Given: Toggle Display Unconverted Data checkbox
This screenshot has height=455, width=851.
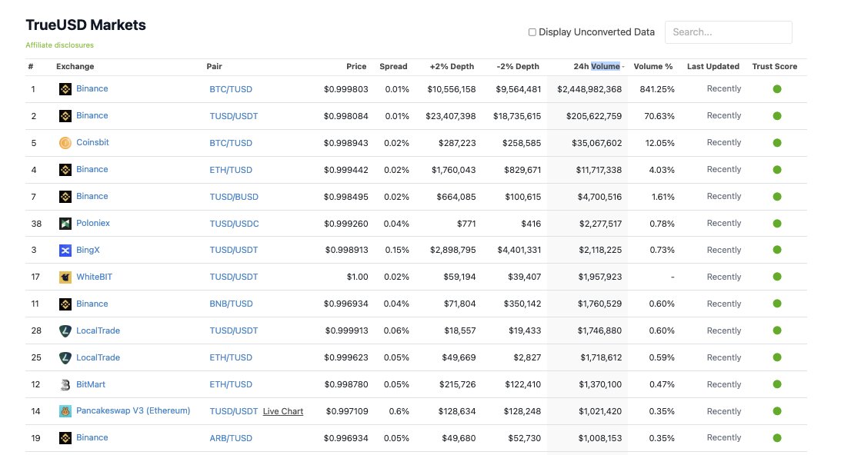Looking at the screenshot, I should coord(532,32).
